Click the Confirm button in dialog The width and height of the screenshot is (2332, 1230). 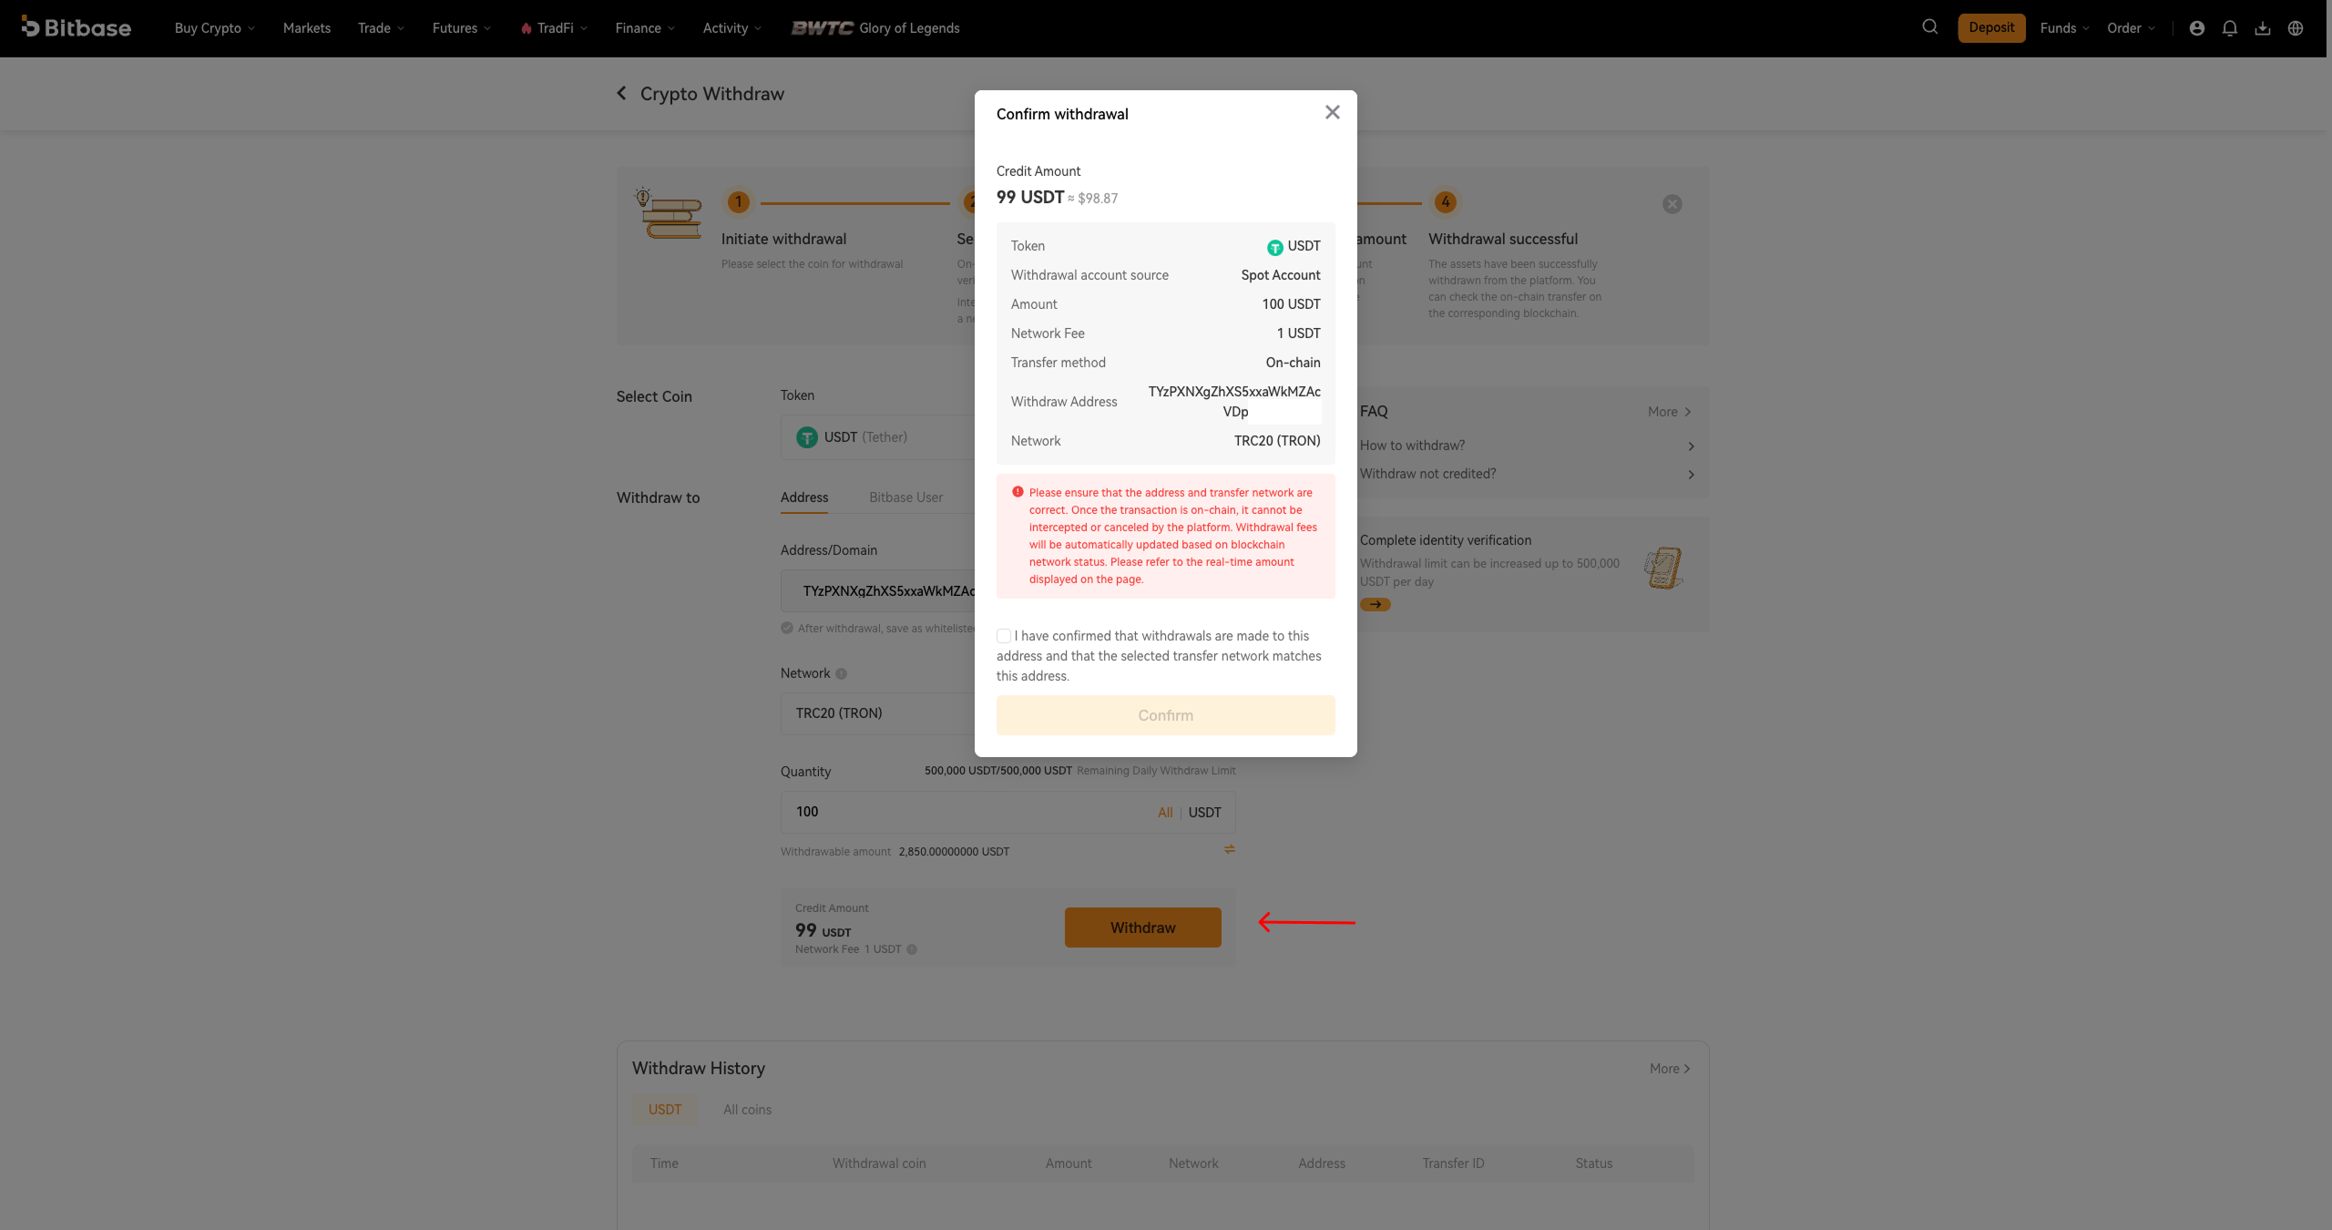pyautogui.click(x=1165, y=715)
